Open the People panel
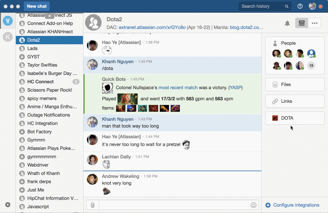This screenshot has width=328, height=213. pyautogui.click(x=295, y=43)
